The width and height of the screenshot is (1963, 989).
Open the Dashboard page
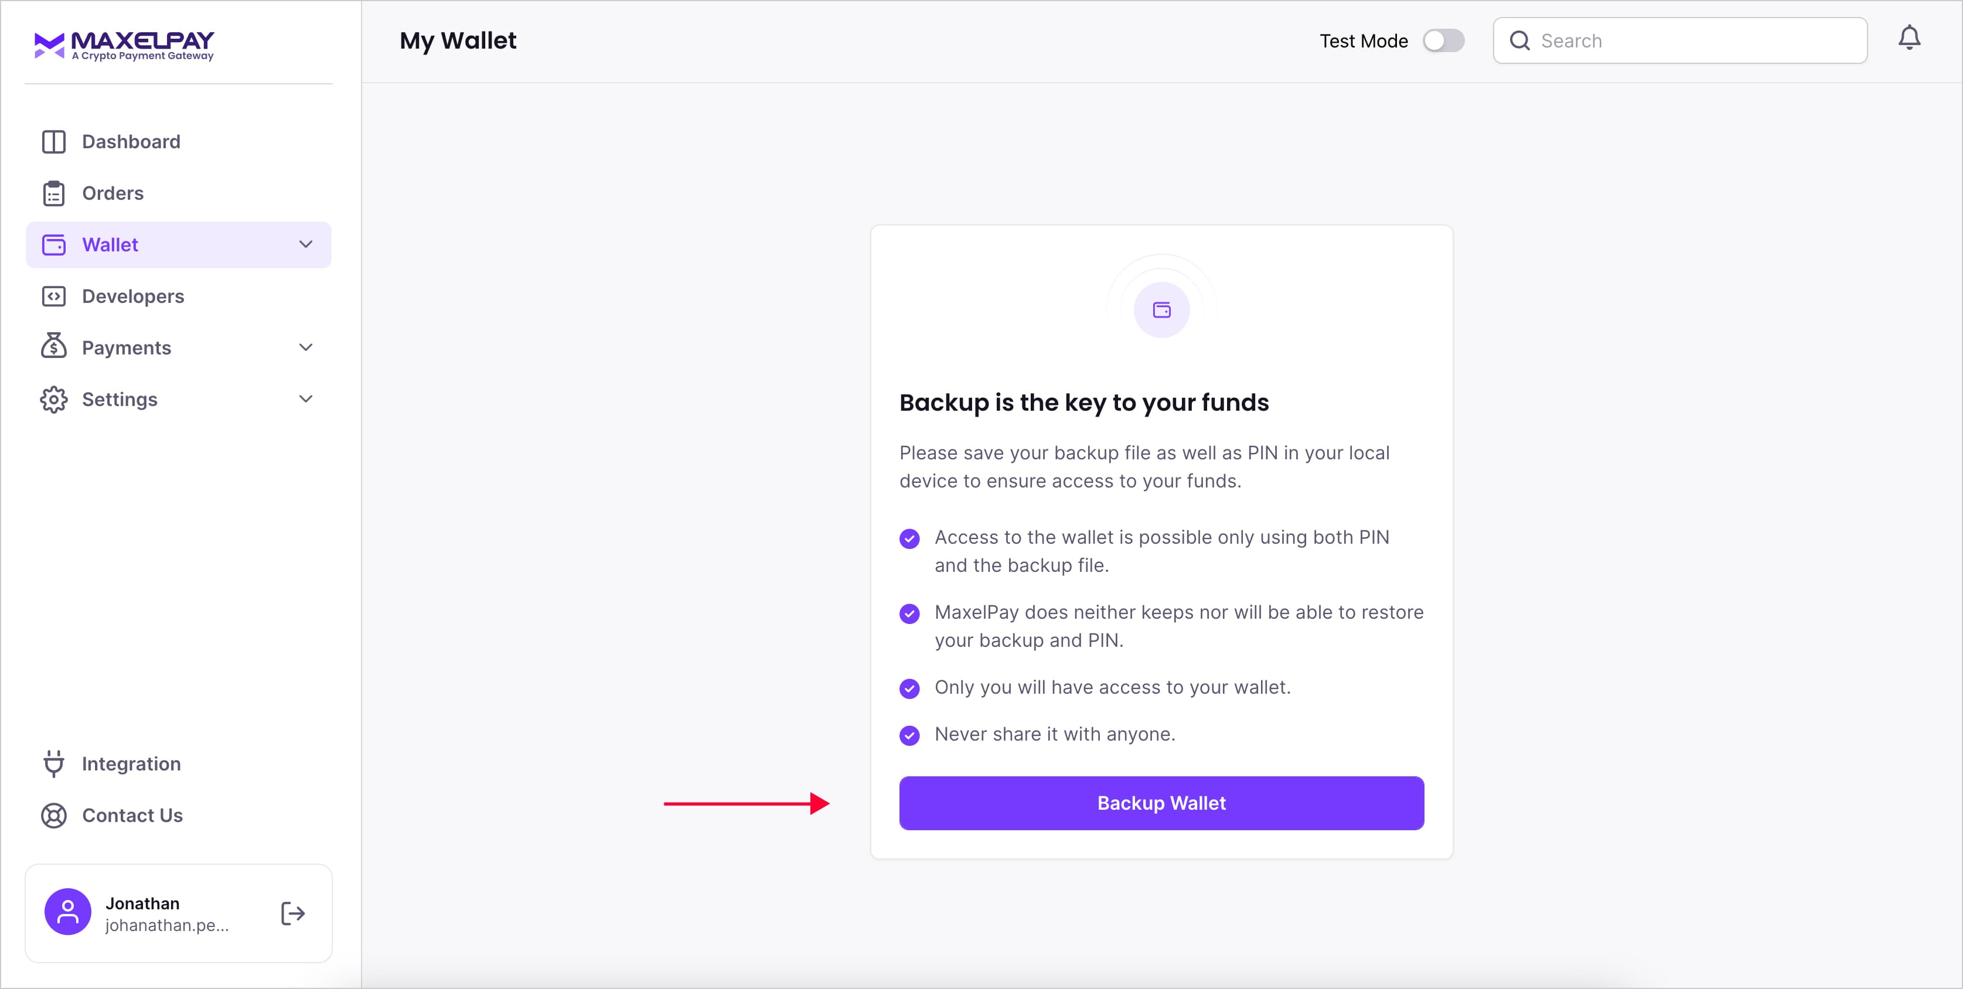[130, 141]
